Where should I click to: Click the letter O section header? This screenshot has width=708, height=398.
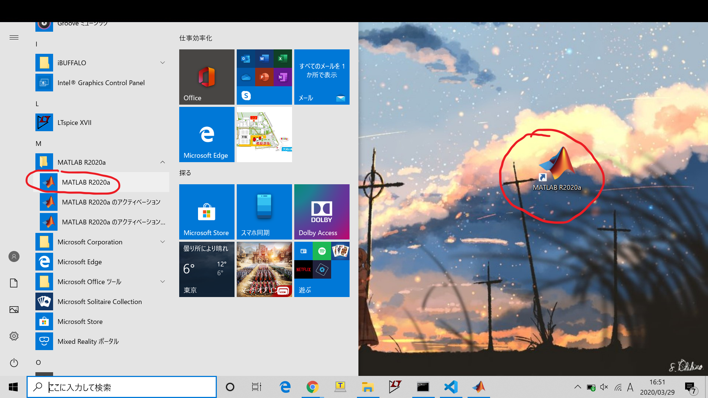[x=38, y=363]
